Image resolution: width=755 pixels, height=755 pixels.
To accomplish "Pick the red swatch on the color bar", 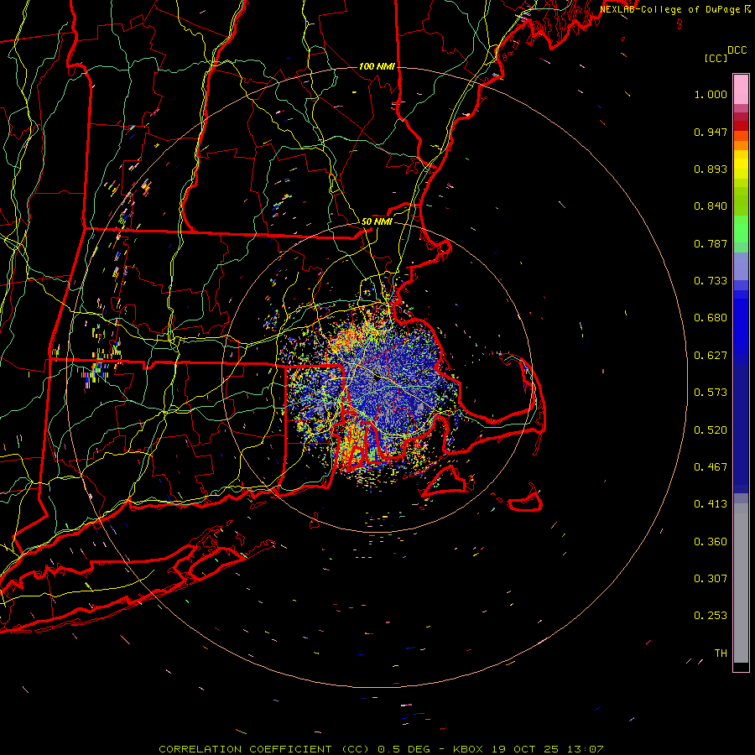I will coord(741,126).
